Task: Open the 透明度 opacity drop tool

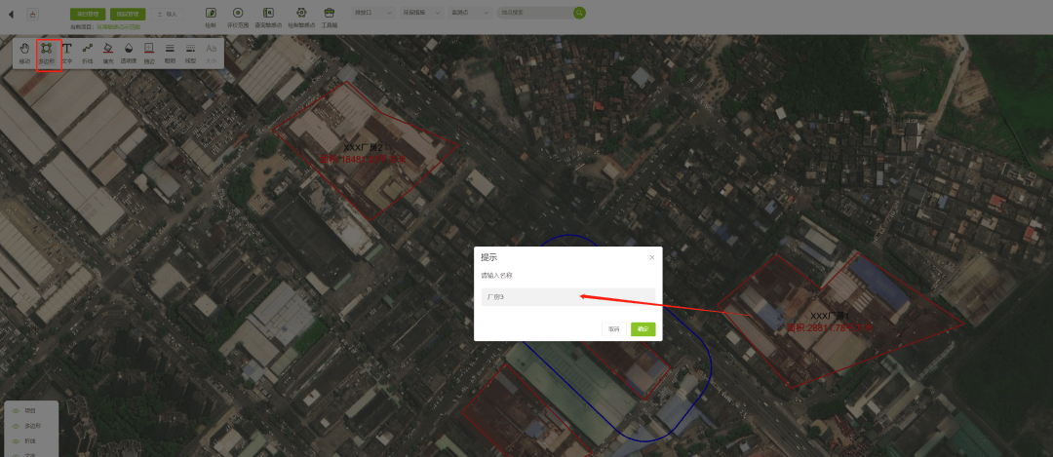Action: pos(128,53)
